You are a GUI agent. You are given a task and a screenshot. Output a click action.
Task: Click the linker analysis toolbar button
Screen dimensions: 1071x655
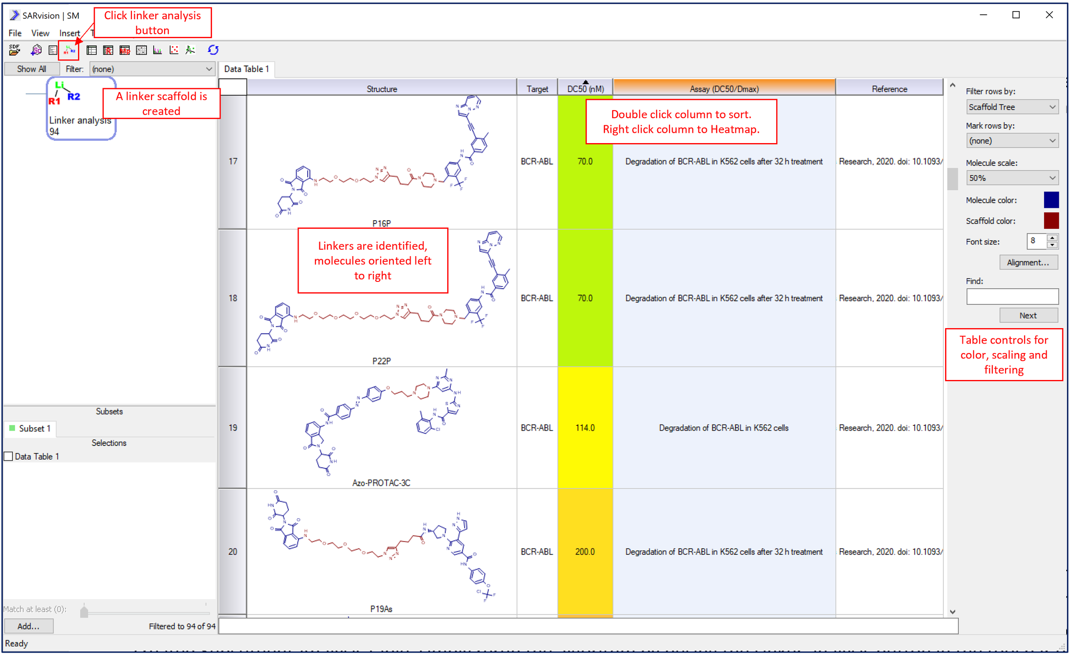[x=69, y=51]
